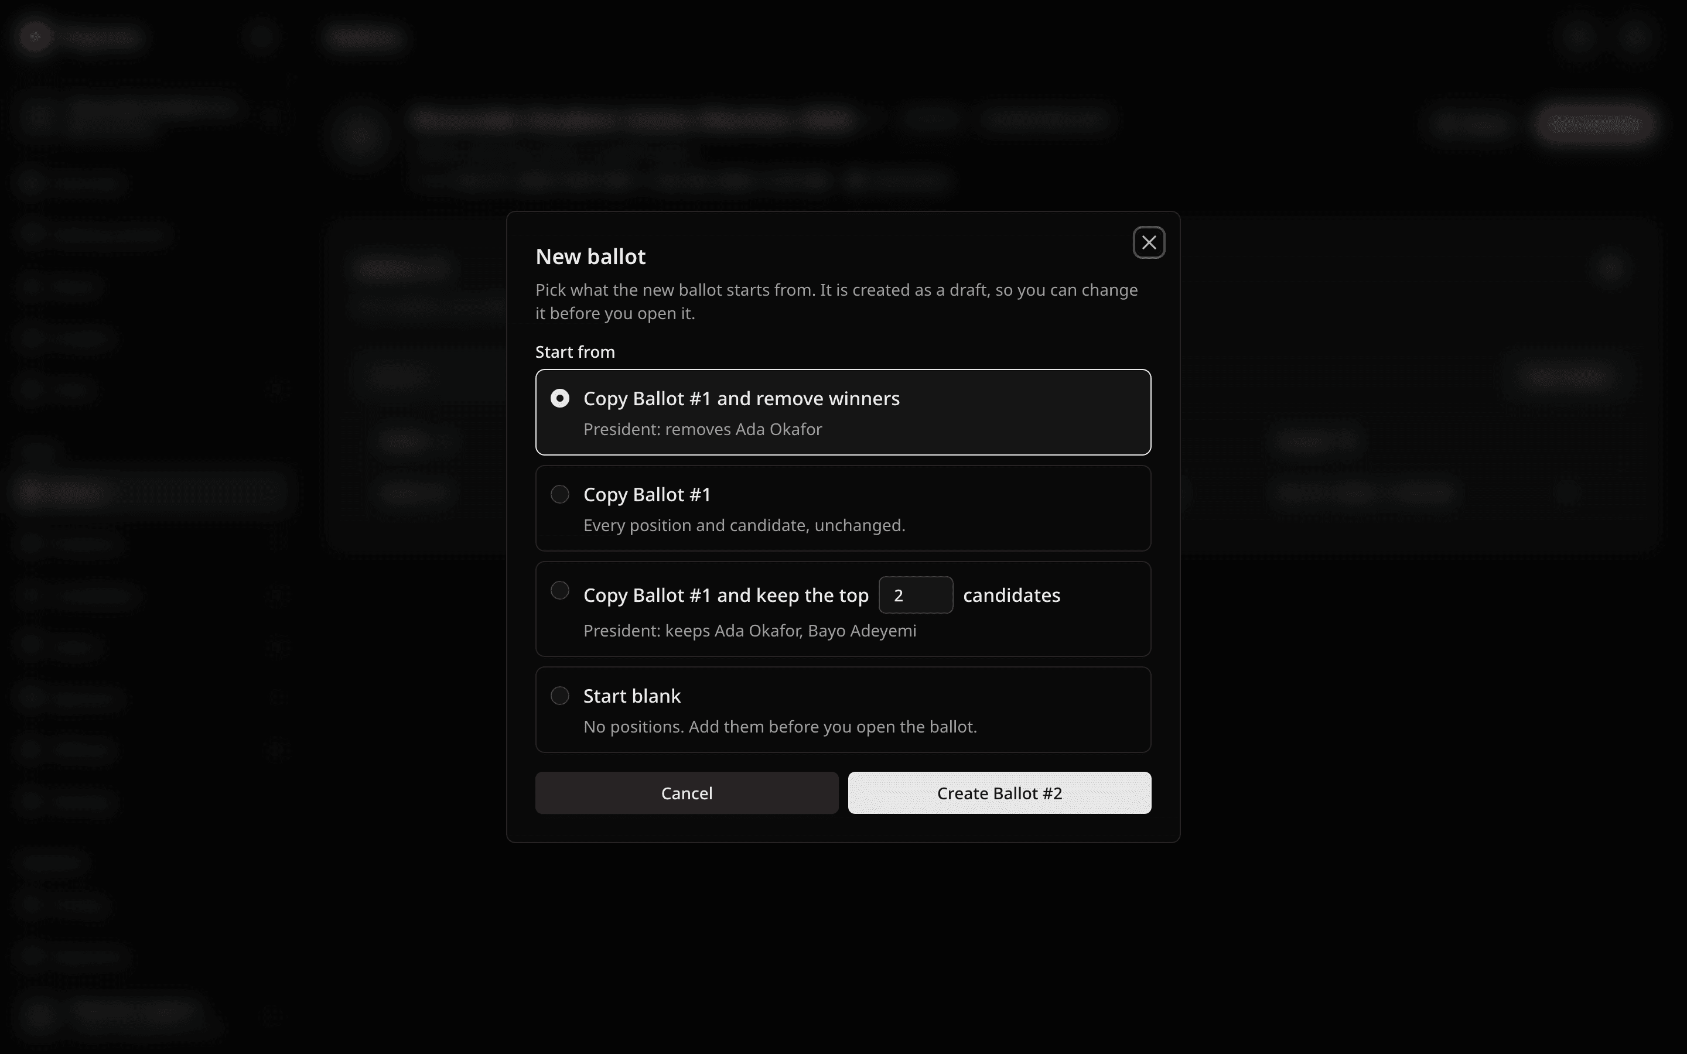Click the 'New ballot' heading
Screen dimensions: 1687x1054
[x=590, y=256]
